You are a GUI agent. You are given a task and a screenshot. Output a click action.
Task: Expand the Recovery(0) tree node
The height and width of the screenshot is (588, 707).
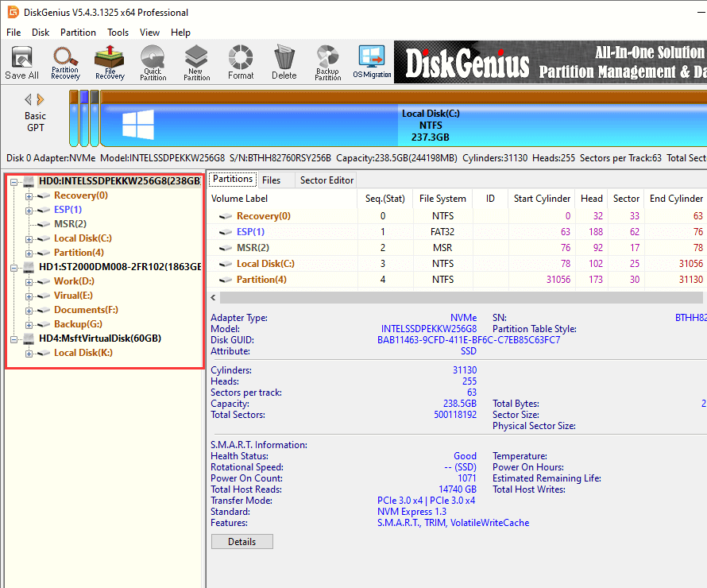pyautogui.click(x=29, y=195)
